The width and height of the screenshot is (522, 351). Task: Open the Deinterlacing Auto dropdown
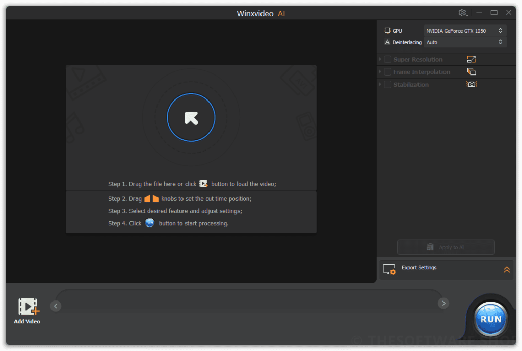(x=465, y=42)
